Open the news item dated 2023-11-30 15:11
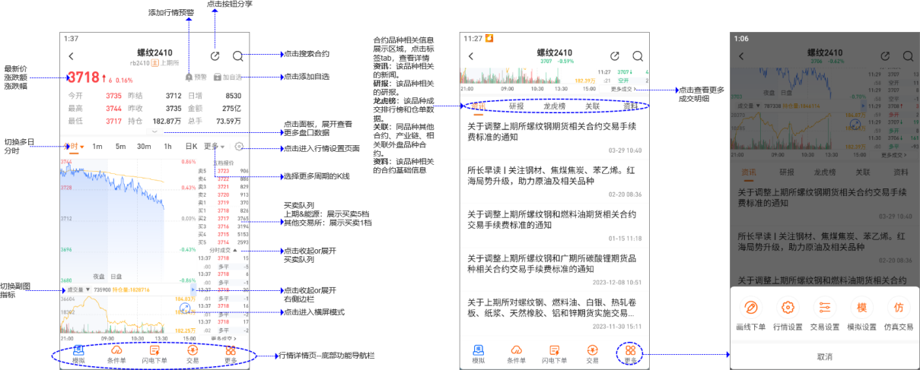This screenshot has height=370, width=920. (555, 312)
